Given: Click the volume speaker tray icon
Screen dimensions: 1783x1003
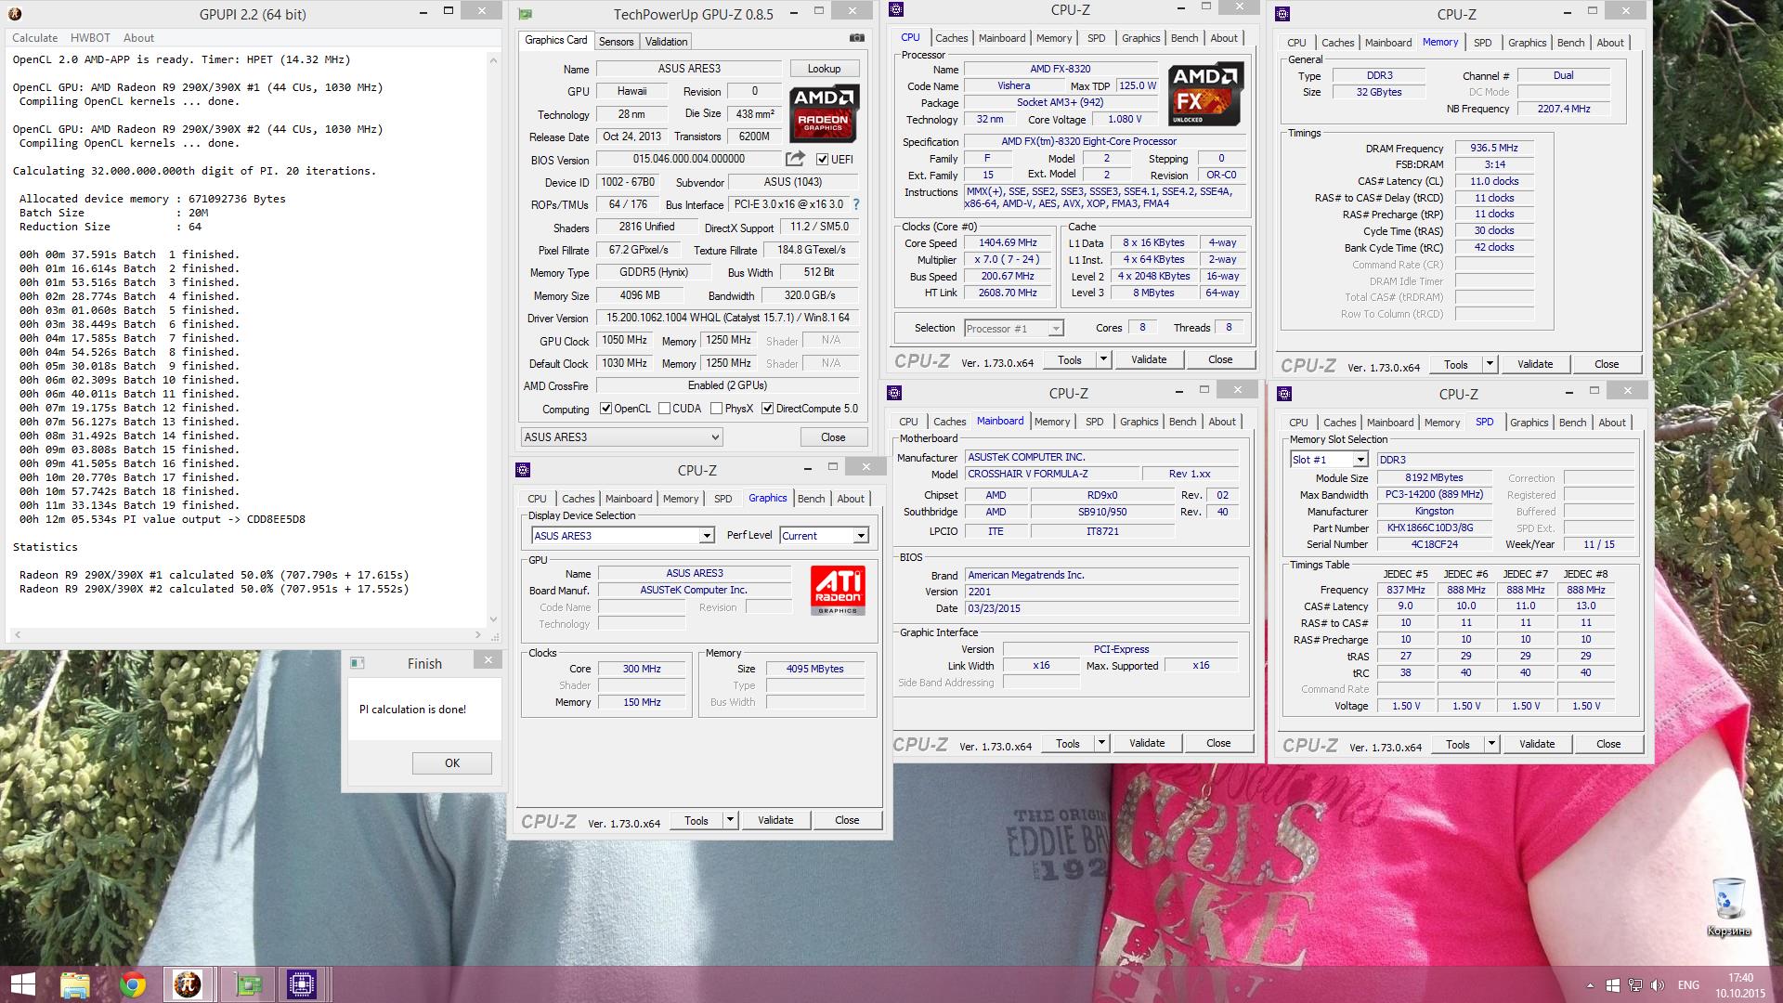Looking at the screenshot, I should (x=1659, y=985).
